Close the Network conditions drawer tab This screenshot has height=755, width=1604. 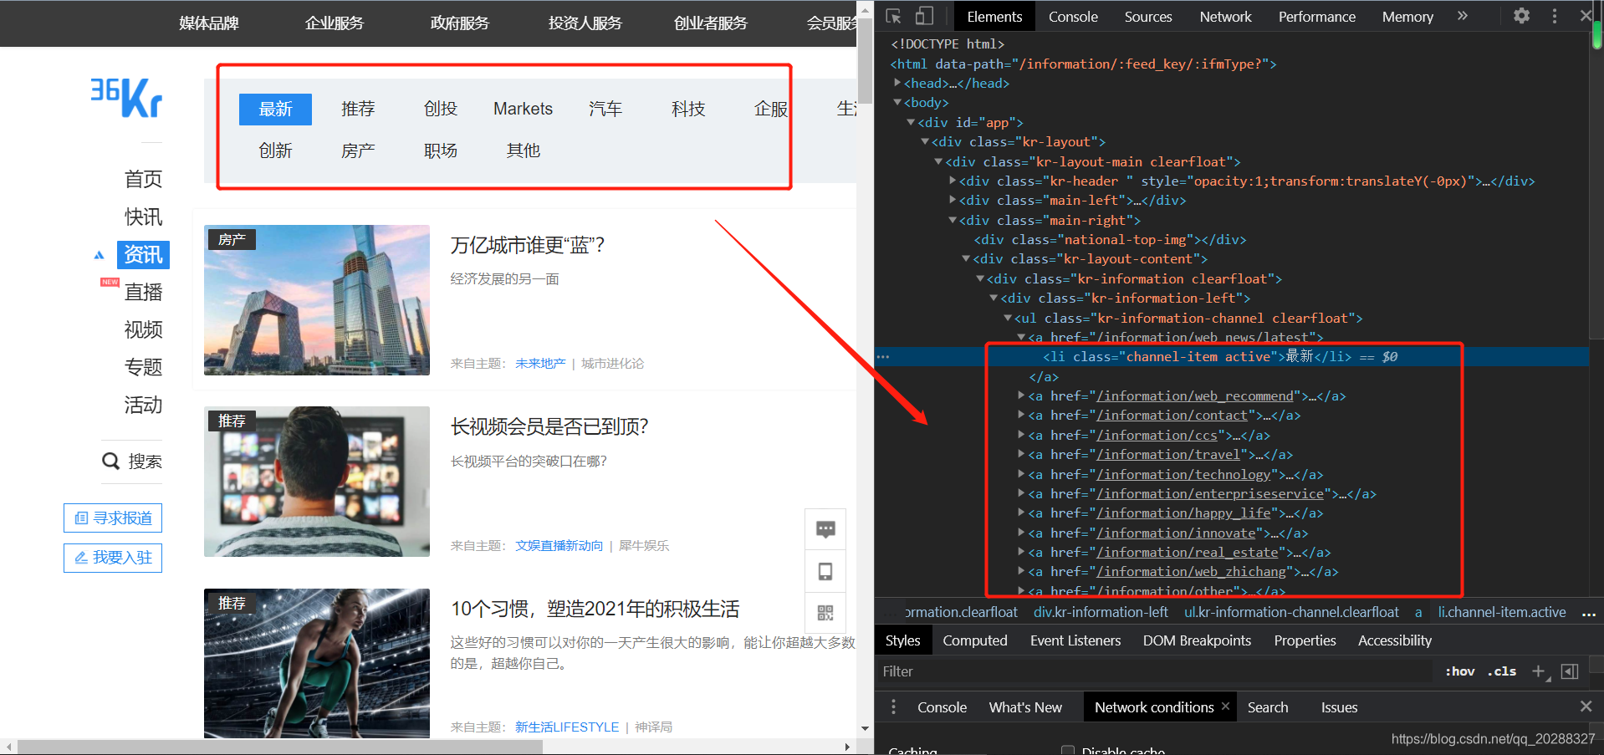[x=1225, y=707]
